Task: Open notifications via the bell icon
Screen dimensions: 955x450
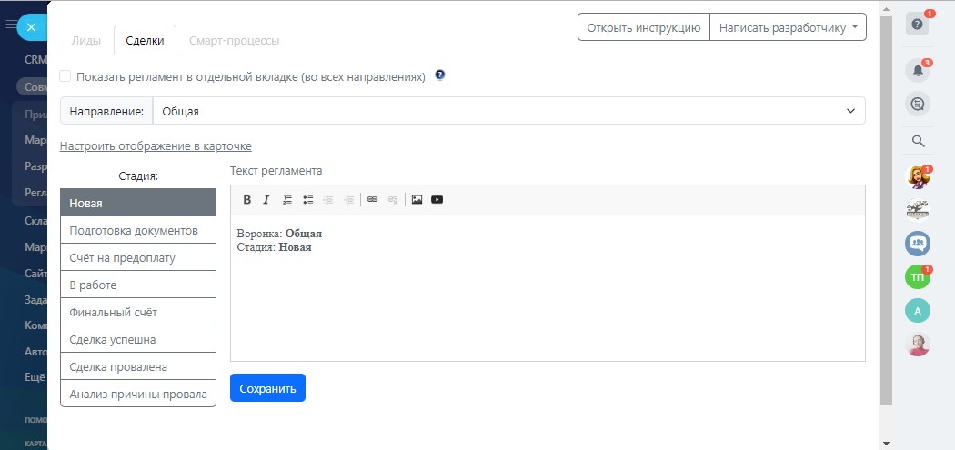Action: click(917, 71)
